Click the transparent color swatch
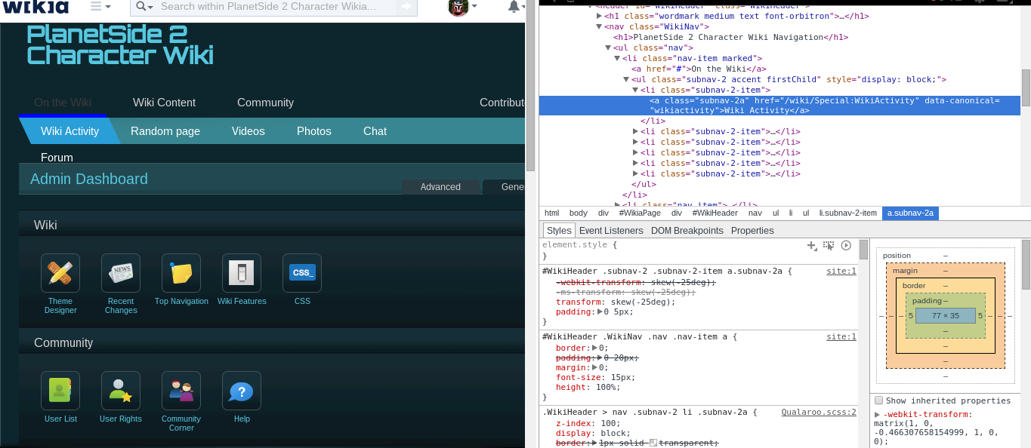The width and height of the screenshot is (1031, 448). 653,443
